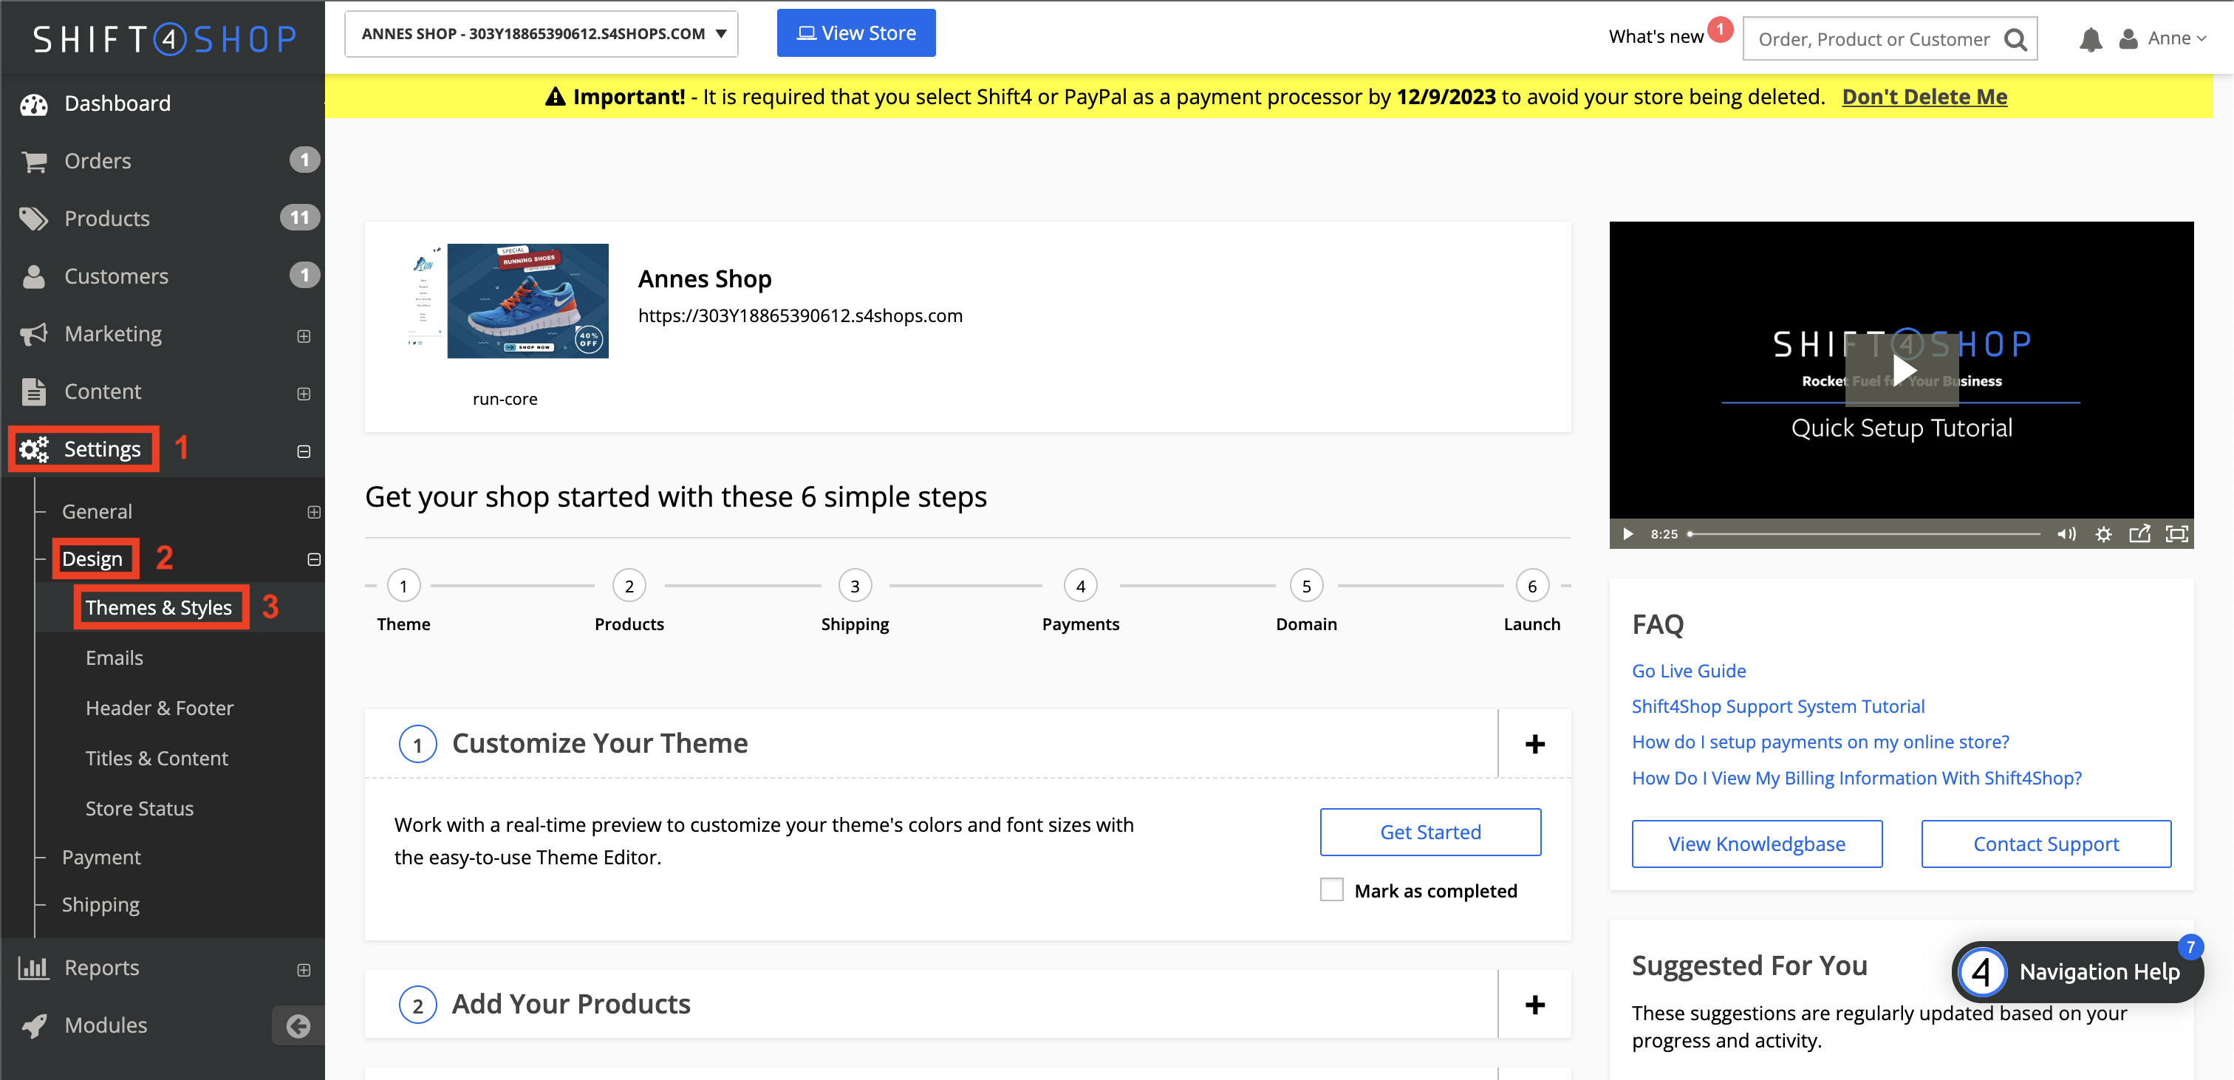Click the Orders cart icon

pos(34,161)
